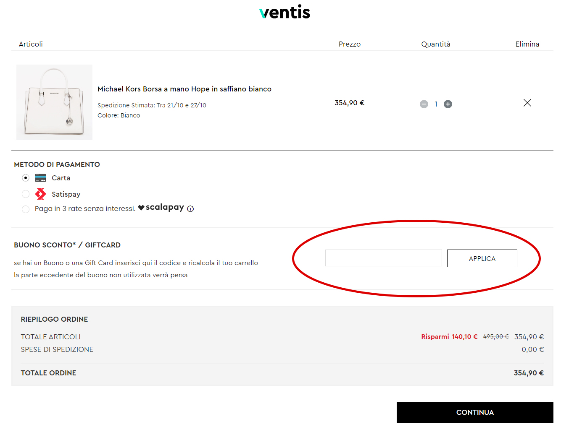
Task: Select Satispay as payment method
Action: [x=26, y=194]
